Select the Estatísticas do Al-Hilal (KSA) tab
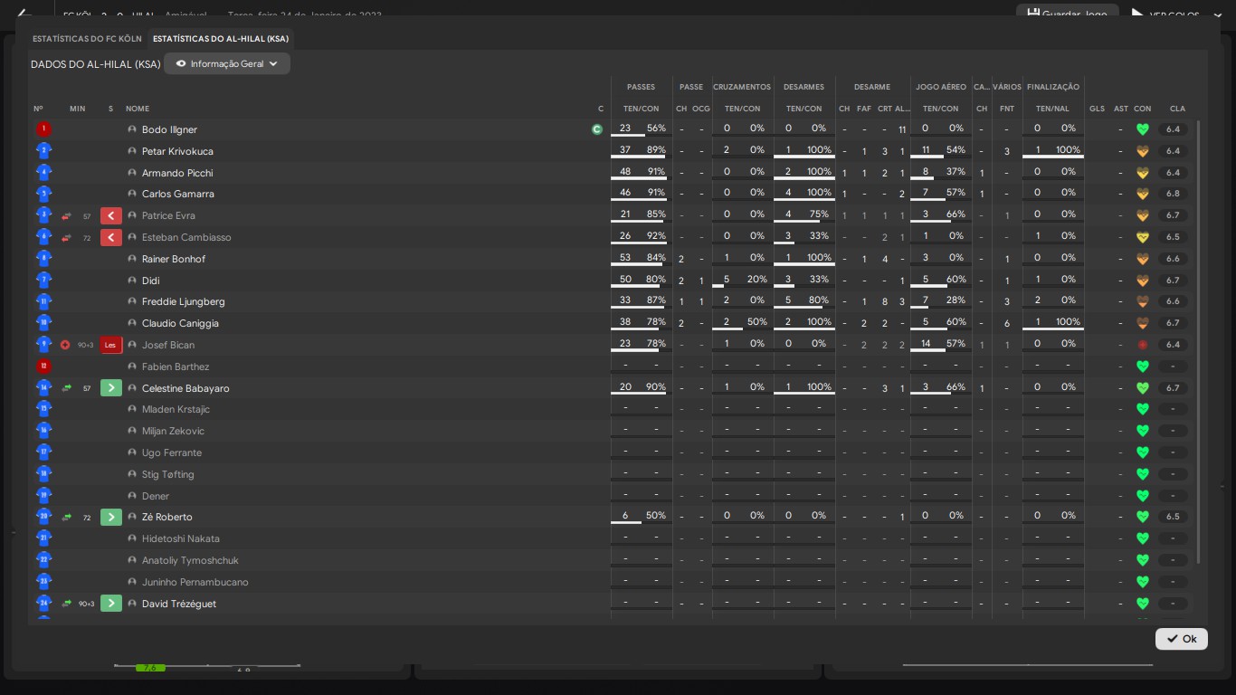Screen dimensions: 1236x695 [x=221, y=39]
